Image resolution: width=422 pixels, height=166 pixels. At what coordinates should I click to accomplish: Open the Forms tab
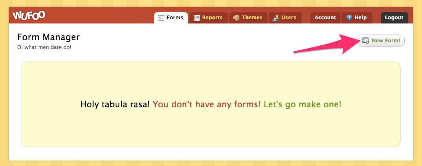point(171,18)
